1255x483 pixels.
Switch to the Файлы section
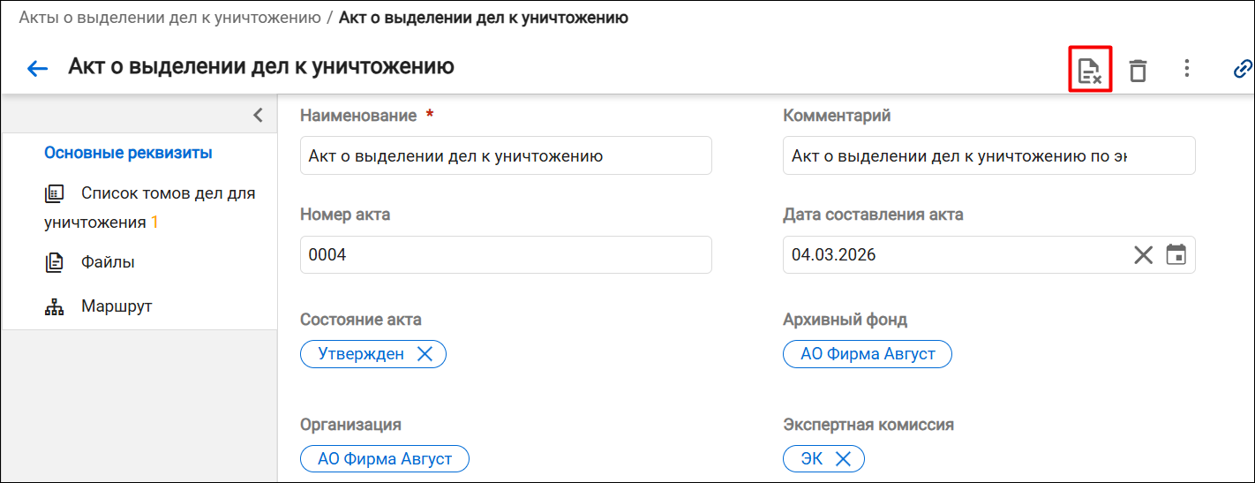(108, 262)
